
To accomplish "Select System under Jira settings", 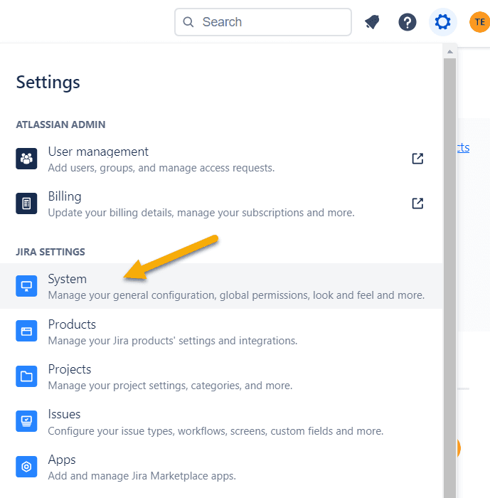I will click(221, 286).
